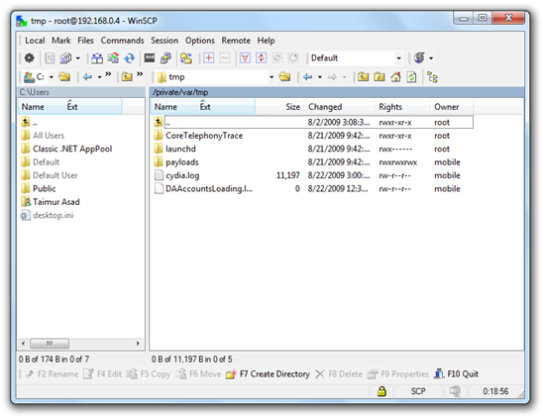Click the Unselect Files minus icon
Image resolution: width=542 pixels, height=416 pixels.
[x=225, y=58]
